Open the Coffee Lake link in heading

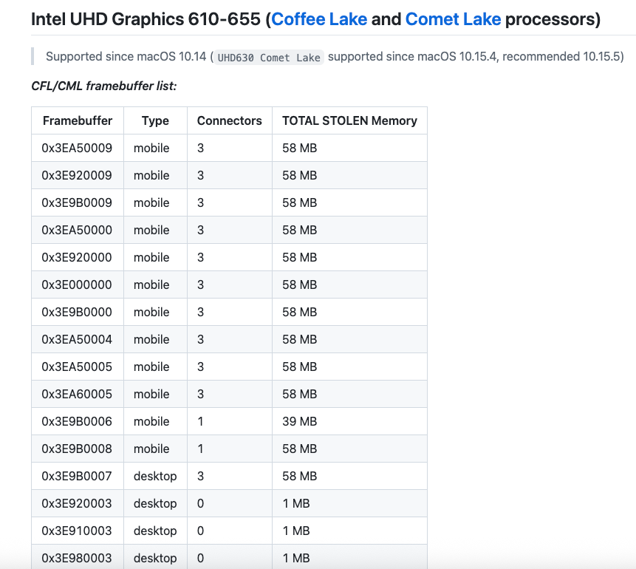[319, 19]
